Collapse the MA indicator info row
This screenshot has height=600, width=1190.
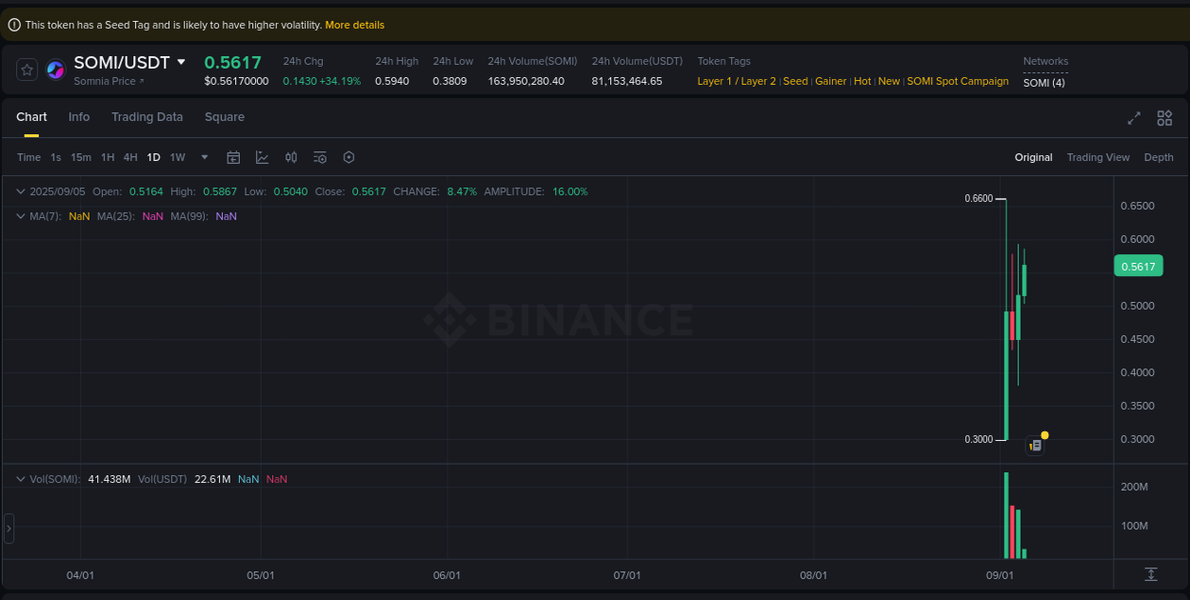tap(19, 216)
